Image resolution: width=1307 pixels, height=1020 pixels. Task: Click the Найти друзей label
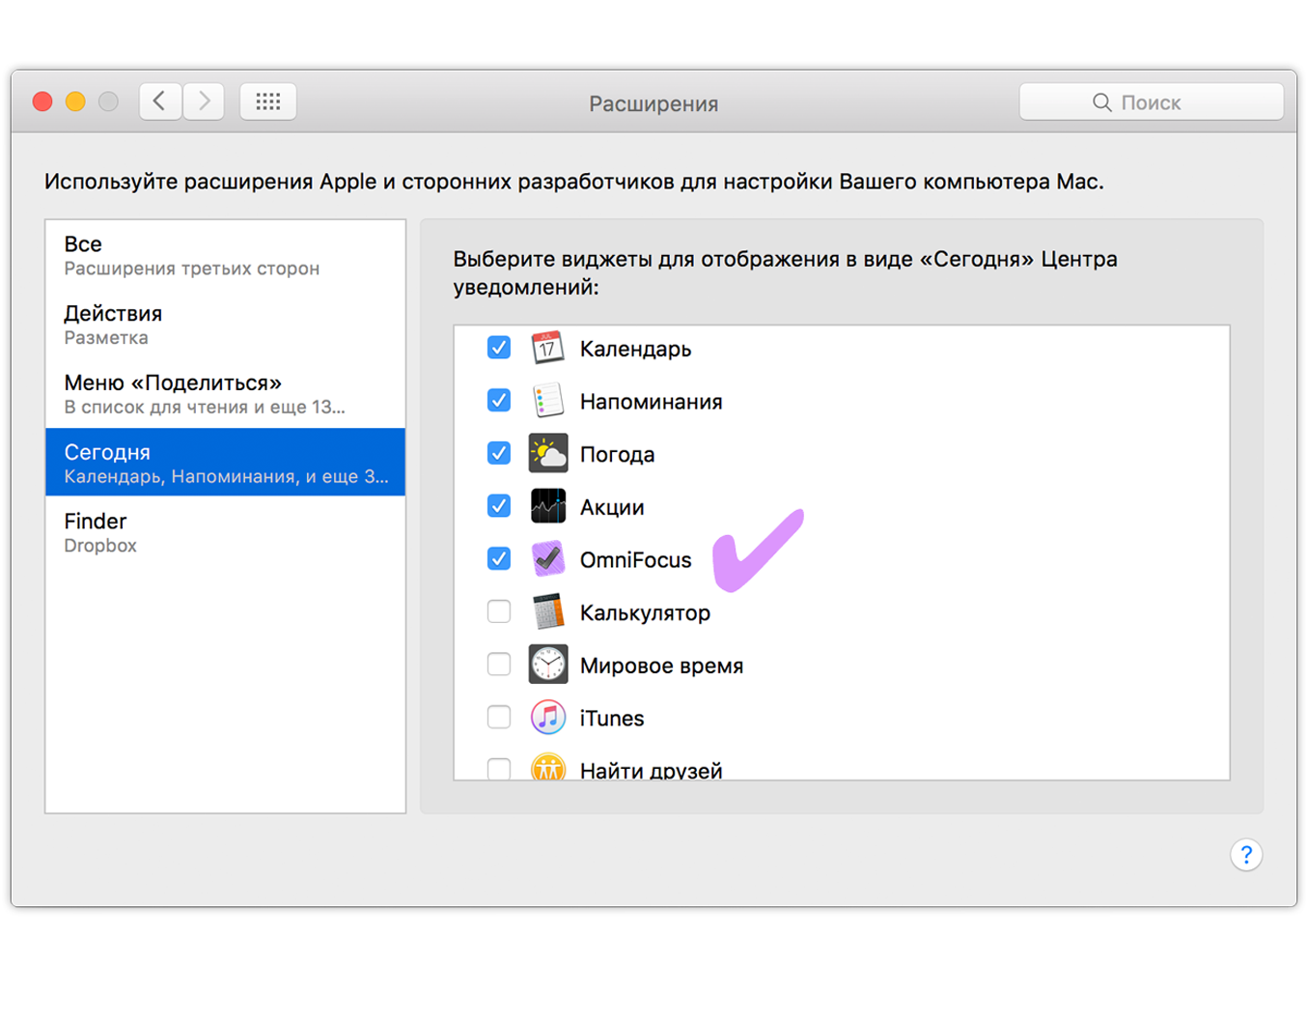click(x=651, y=770)
